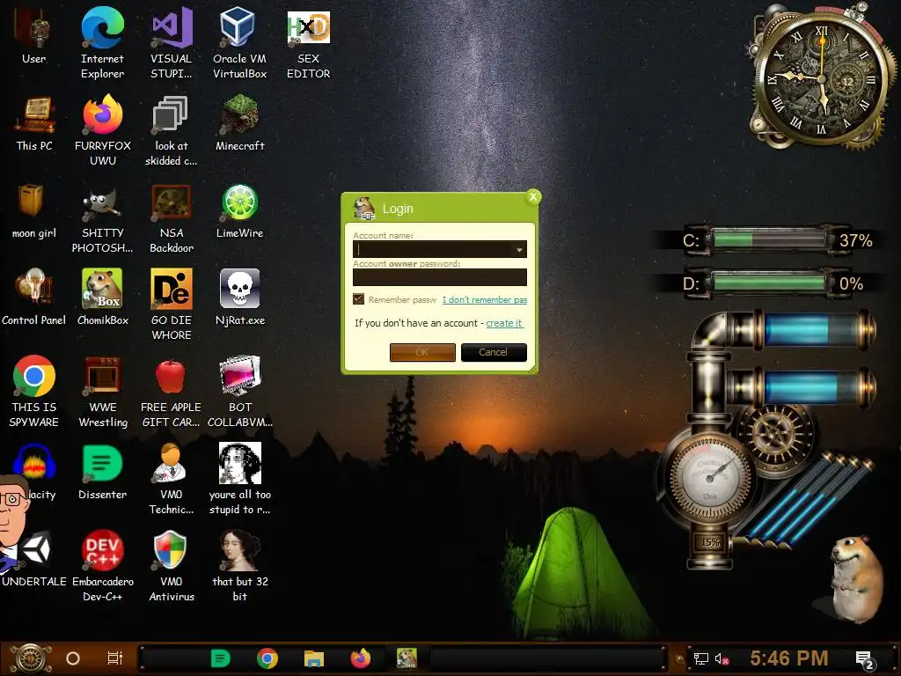This screenshot has height=676, width=901.
Task: Open the moon girl recycle bin icon
Action: [x=34, y=210]
